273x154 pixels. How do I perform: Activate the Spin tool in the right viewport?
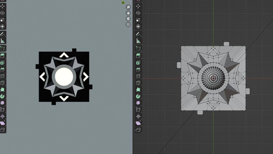pyautogui.click(x=138, y=96)
